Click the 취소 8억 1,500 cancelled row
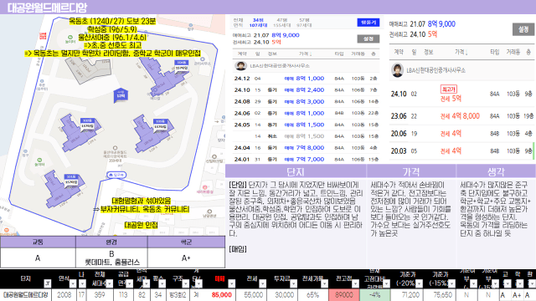 (306, 136)
